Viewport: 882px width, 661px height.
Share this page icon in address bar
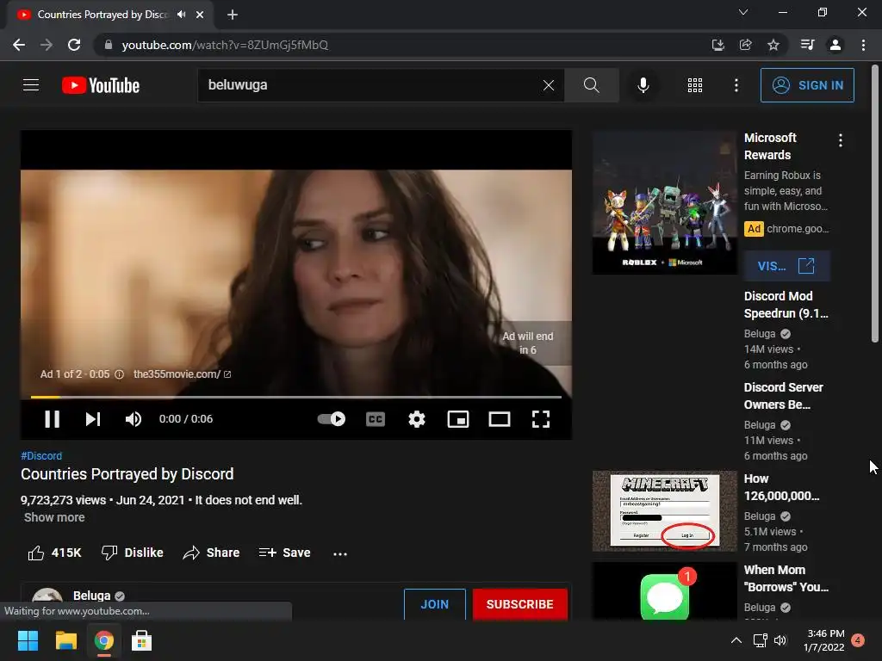745,45
